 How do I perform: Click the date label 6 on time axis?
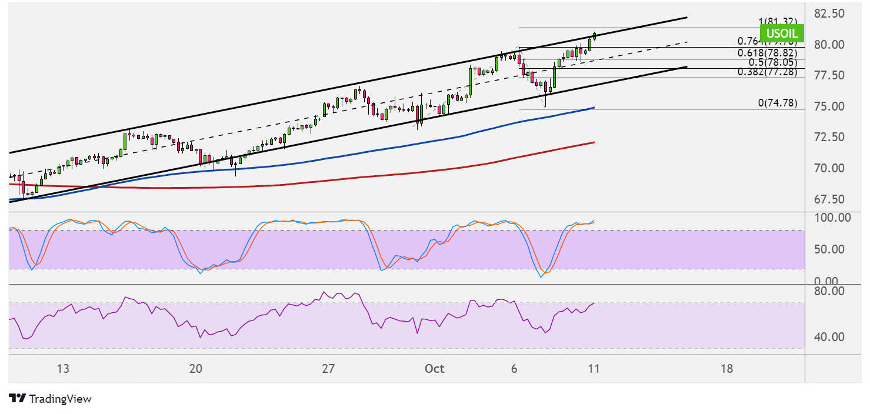click(514, 369)
